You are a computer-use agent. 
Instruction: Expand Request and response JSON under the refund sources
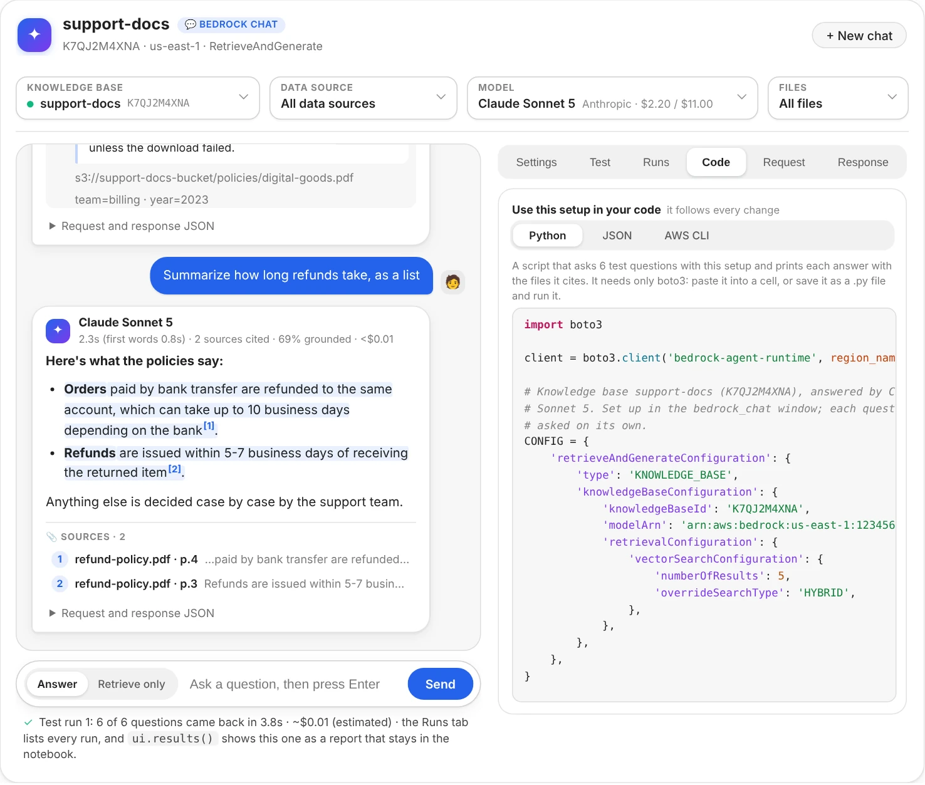[132, 613]
